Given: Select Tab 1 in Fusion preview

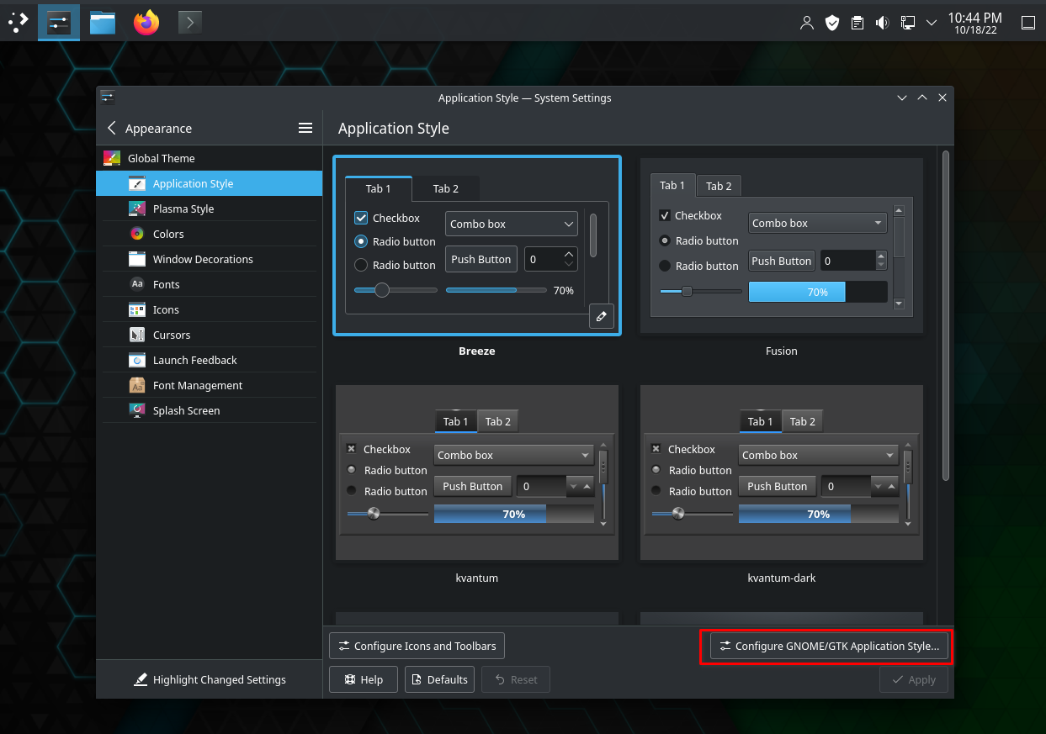Looking at the screenshot, I should pos(672,185).
